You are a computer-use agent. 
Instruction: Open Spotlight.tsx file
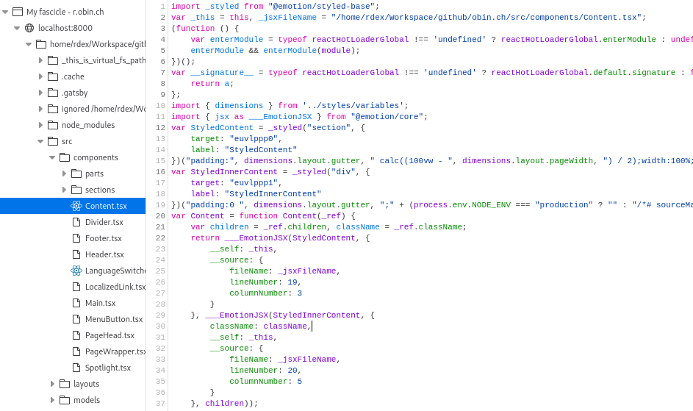[x=108, y=368]
